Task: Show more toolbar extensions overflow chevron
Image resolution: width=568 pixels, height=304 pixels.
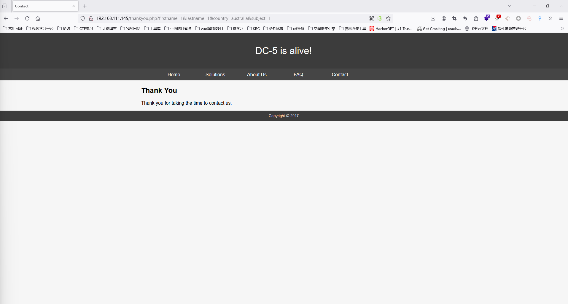Action: (x=550, y=18)
